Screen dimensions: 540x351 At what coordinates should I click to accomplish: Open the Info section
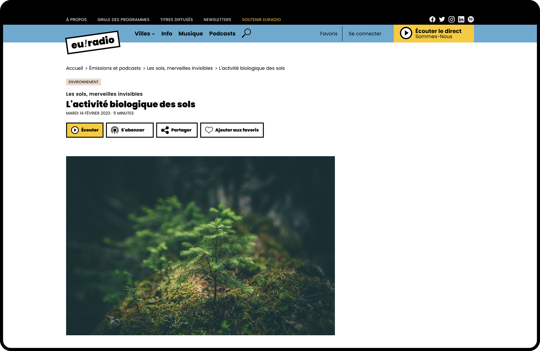[166, 34]
